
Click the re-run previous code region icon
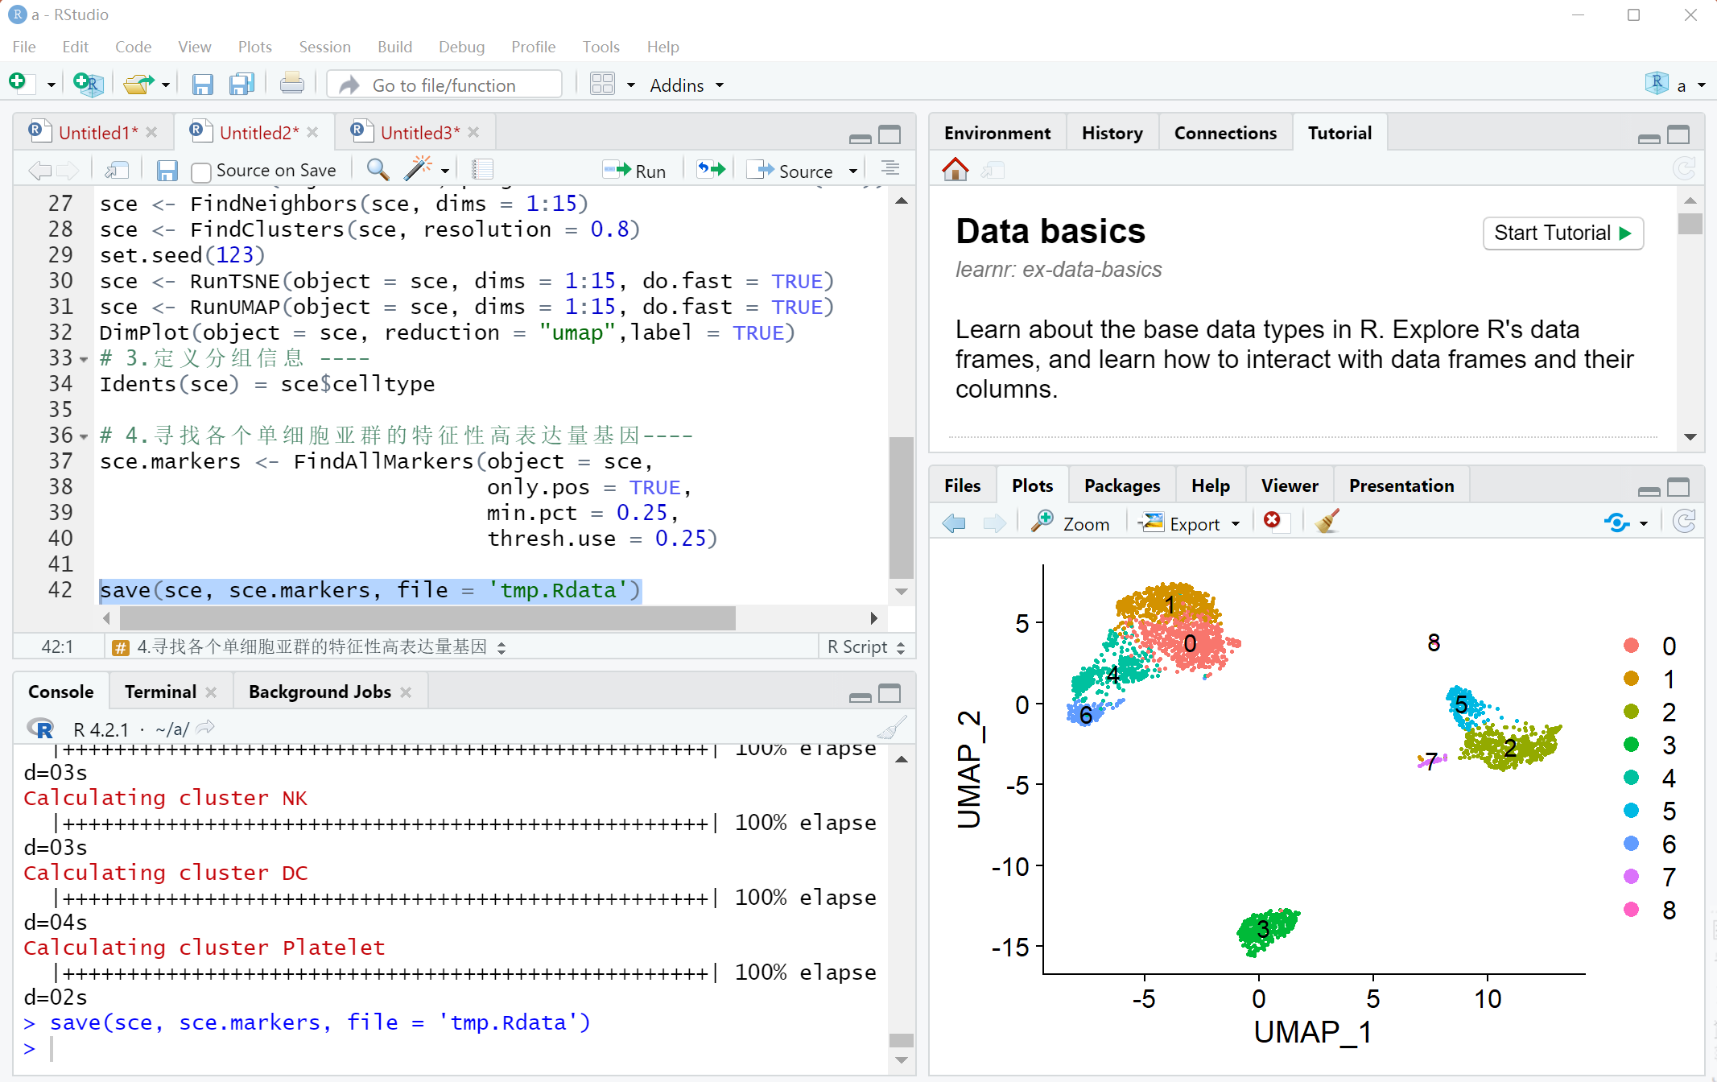coord(711,169)
